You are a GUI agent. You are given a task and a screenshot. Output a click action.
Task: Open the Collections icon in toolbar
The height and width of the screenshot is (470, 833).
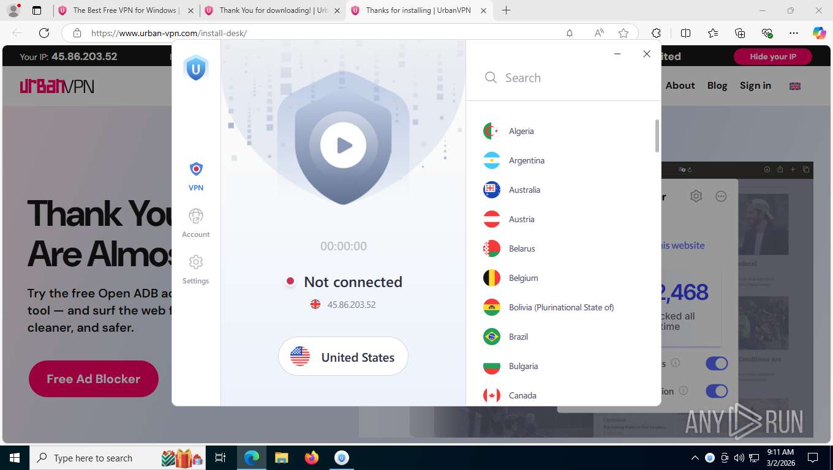(x=740, y=33)
